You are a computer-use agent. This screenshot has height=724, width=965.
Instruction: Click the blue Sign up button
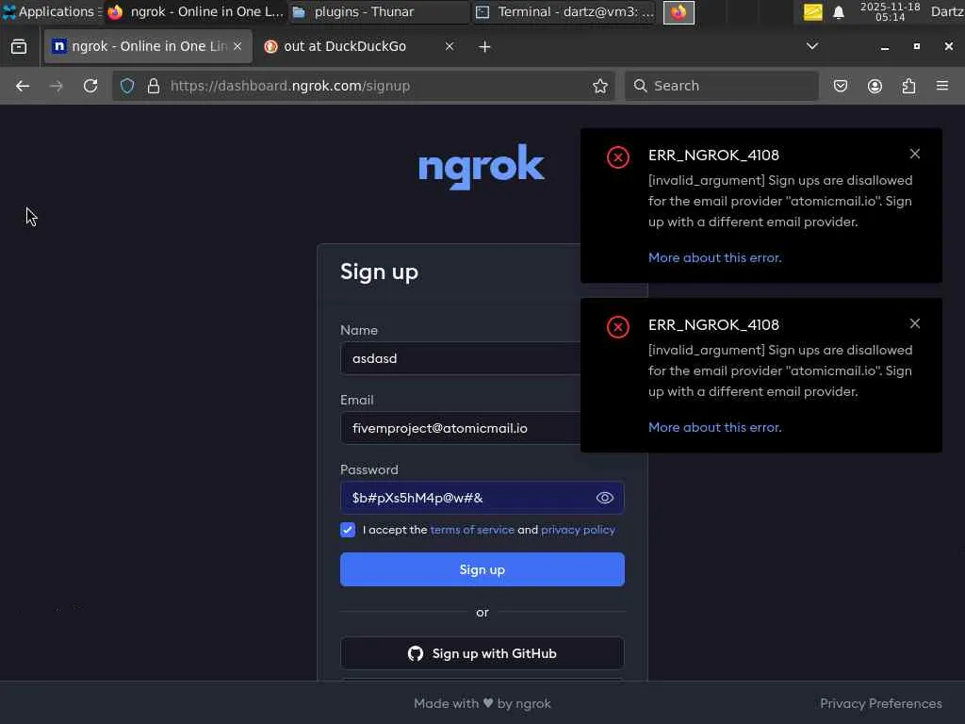(482, 569)
